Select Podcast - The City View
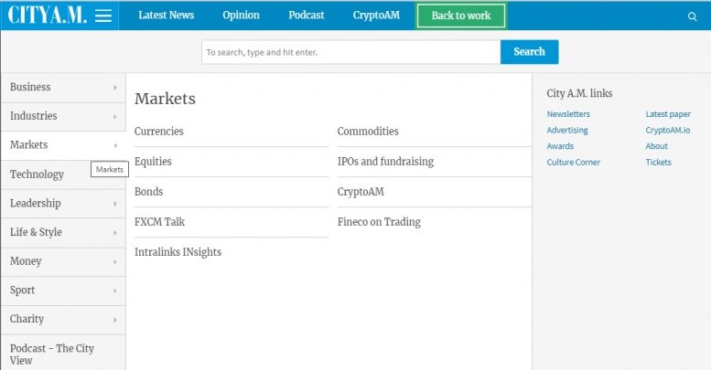The width and height of the screenshot is (711, 370). (52, 354)
